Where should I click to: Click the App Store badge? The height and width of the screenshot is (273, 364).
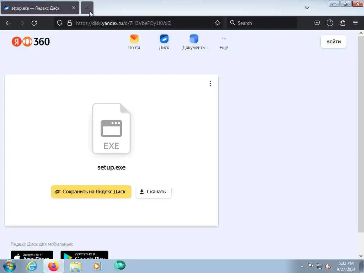(x=32, y=255)
